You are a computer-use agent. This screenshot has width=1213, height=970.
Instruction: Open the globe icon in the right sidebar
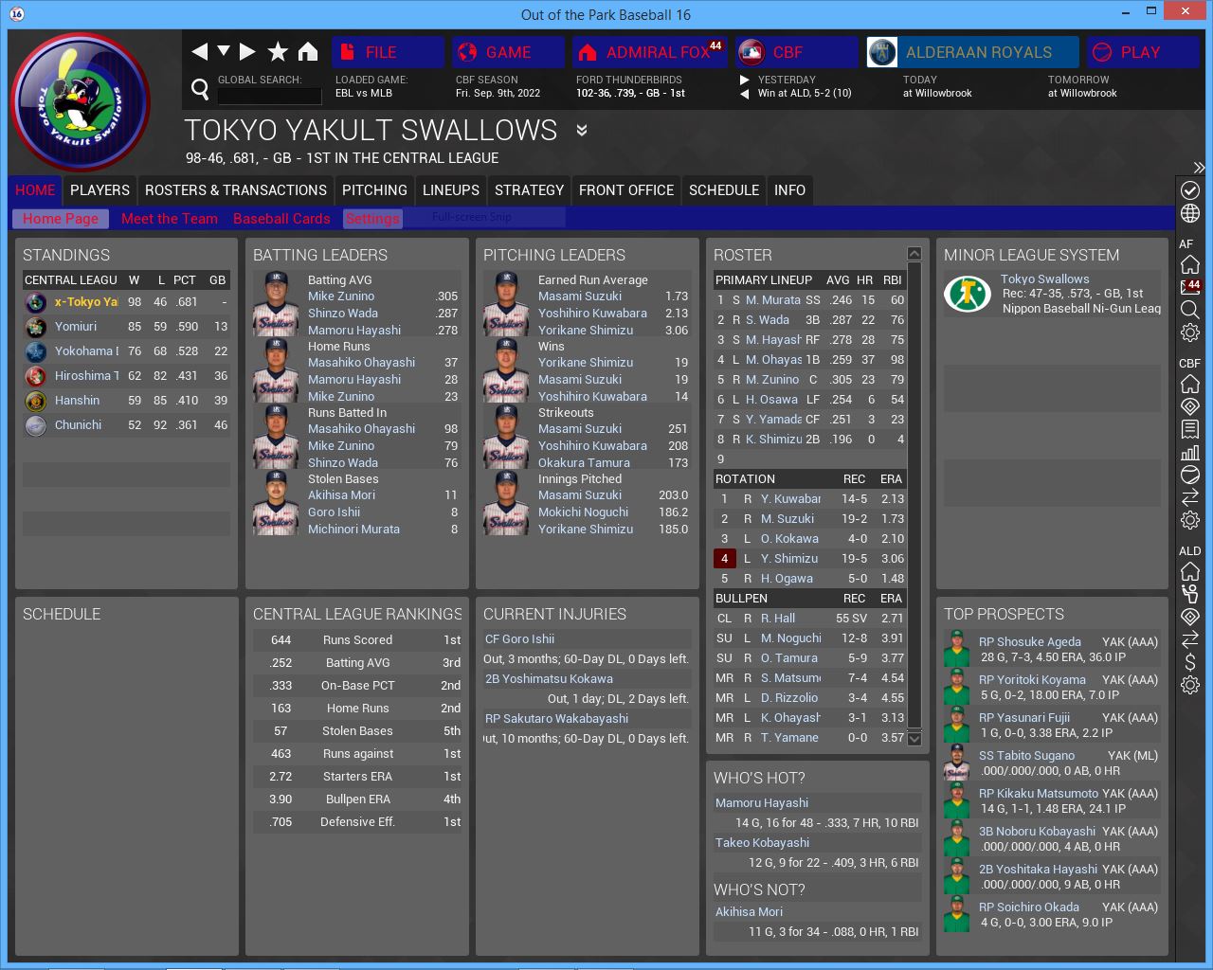point(1190,213)
